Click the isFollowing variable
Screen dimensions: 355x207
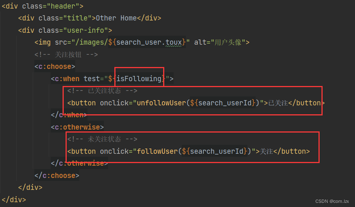139,79
